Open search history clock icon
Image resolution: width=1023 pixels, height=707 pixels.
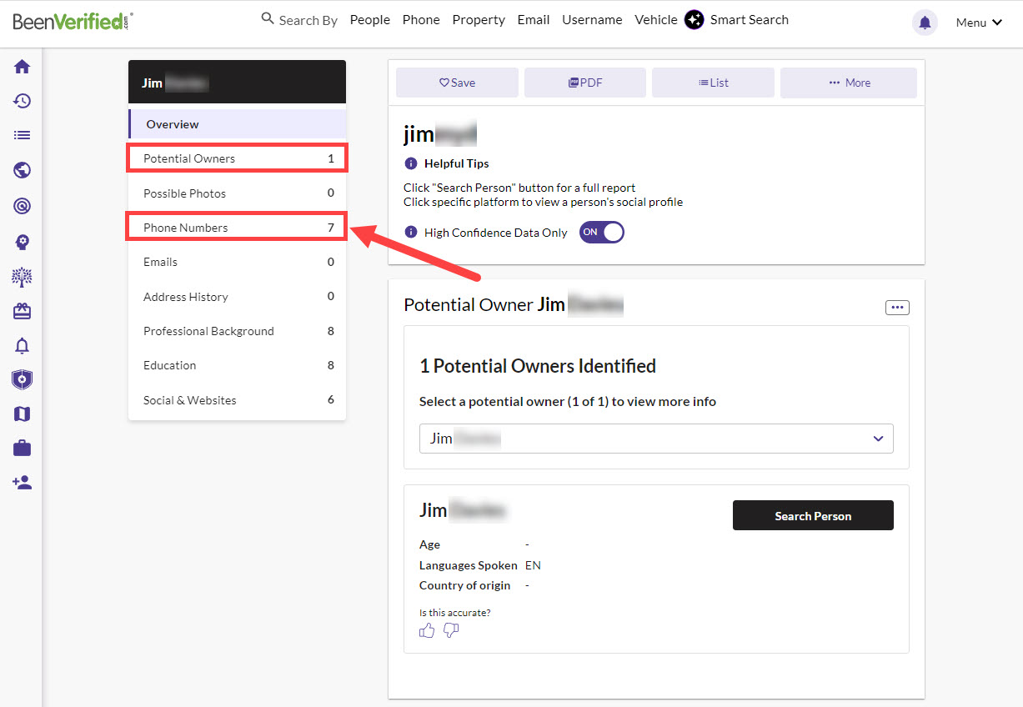tap(23, 101)
